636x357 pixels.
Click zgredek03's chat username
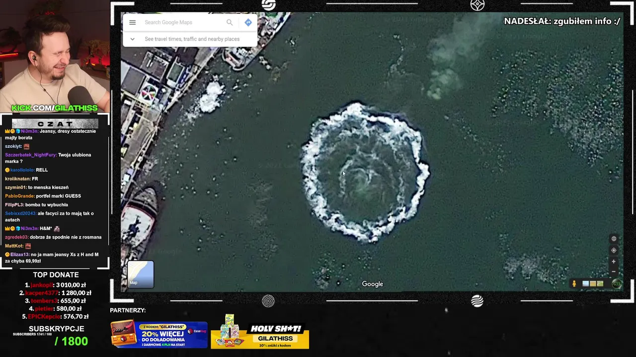17,237
